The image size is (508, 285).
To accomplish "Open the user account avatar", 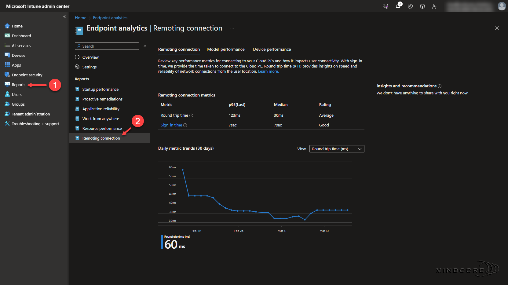I will coord(502,6).
